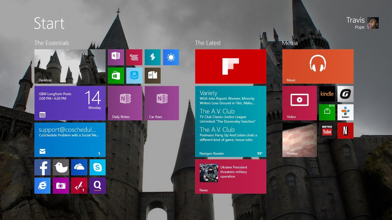Viewport: 392px width, 220px height.
Task: Open the Desktop tile
Action: pos(70,66)
